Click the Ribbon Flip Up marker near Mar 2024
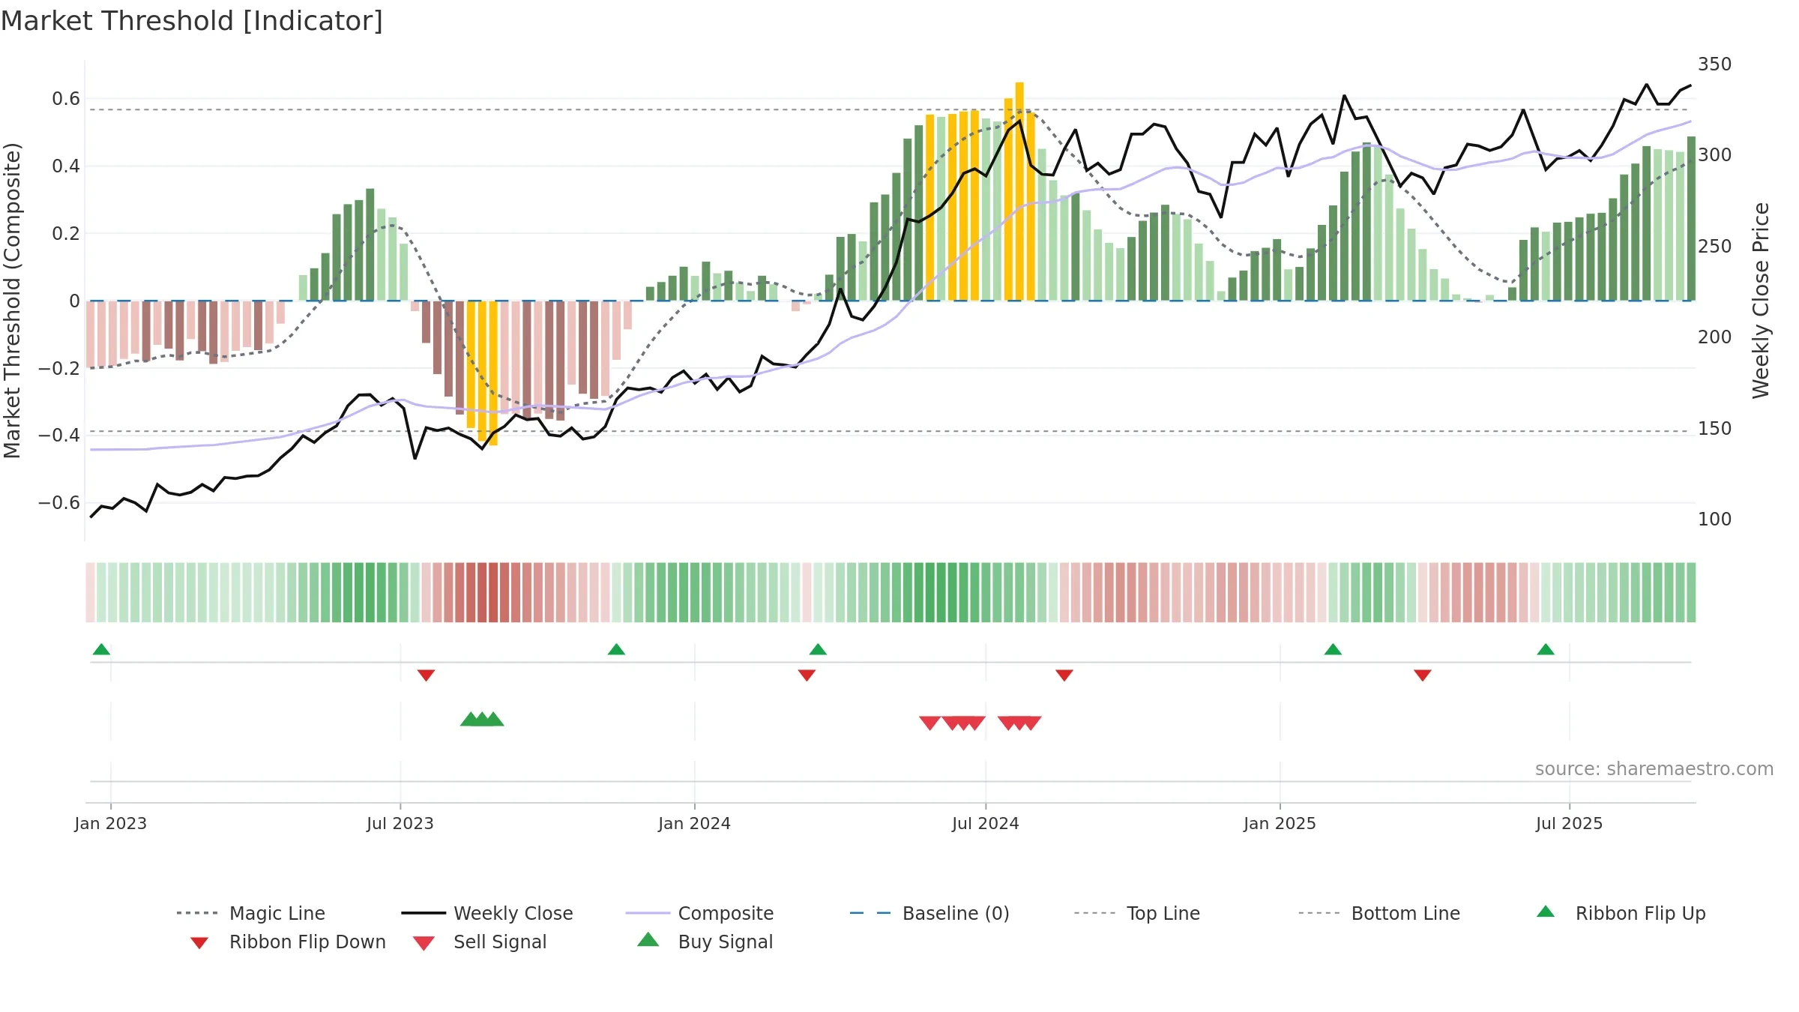The image size is (1799, 1012). click(x=818, y=649)
